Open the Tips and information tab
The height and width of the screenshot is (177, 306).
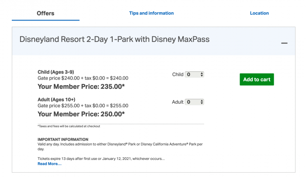coord(151,13)
